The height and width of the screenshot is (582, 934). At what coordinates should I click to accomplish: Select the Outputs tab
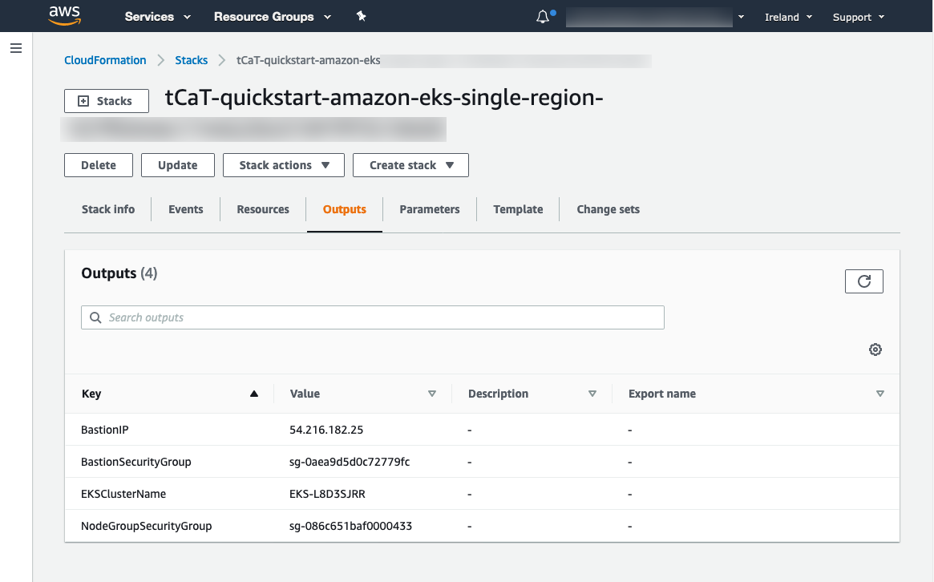tap(344, 209)
